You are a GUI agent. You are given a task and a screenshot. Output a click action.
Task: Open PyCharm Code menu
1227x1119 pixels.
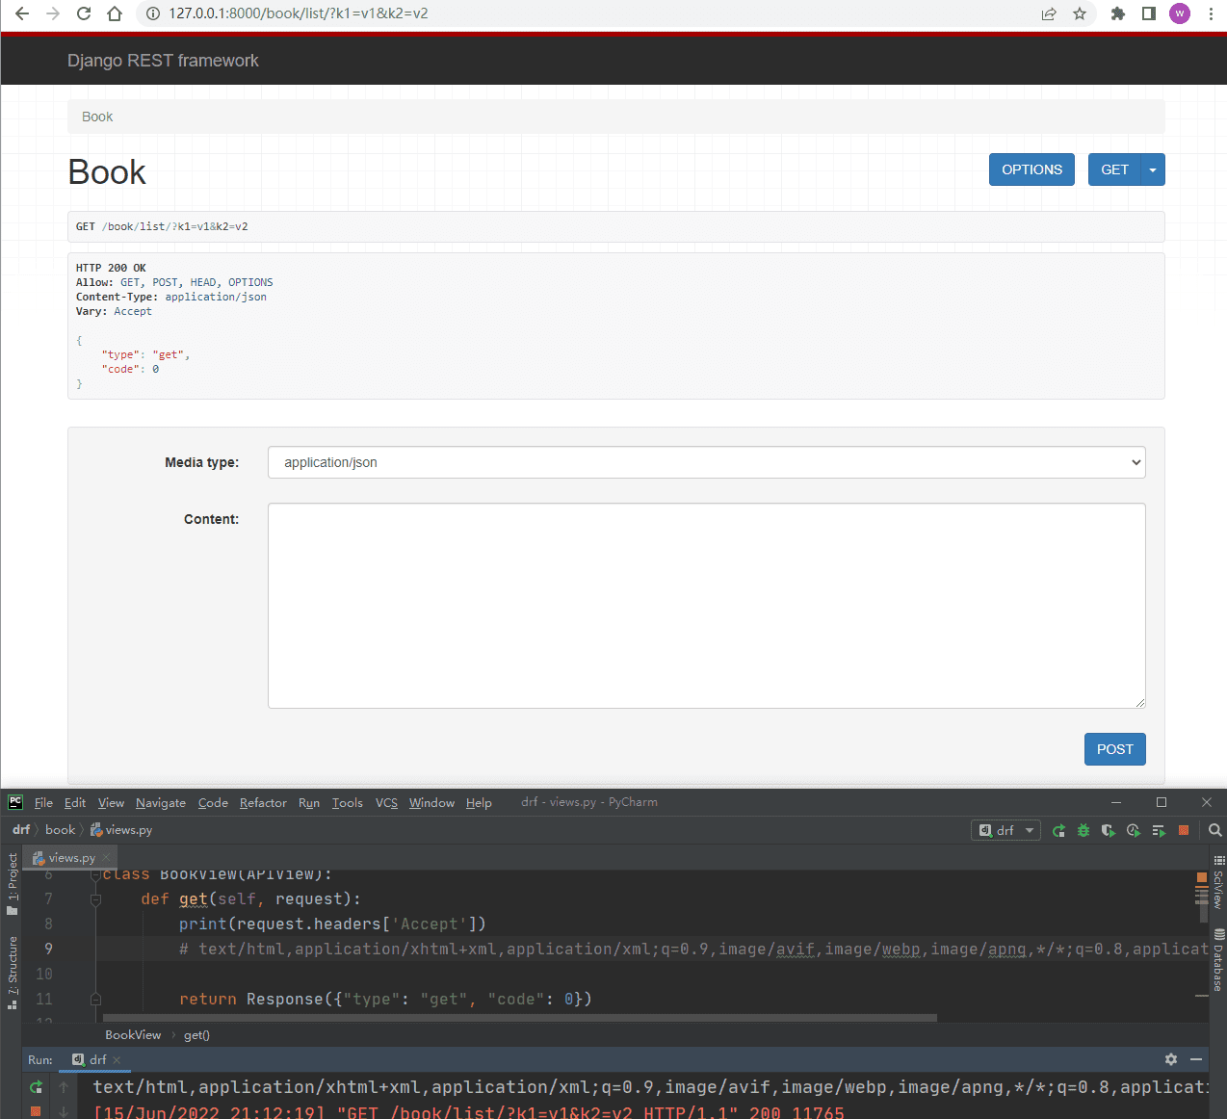click(x=213, y=803)
